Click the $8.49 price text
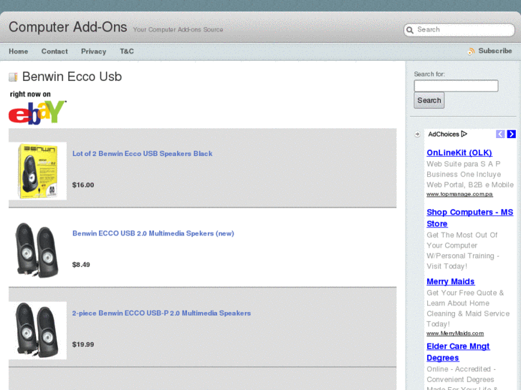This screenshot has width=521, height=390. click(x=81, y=265)
